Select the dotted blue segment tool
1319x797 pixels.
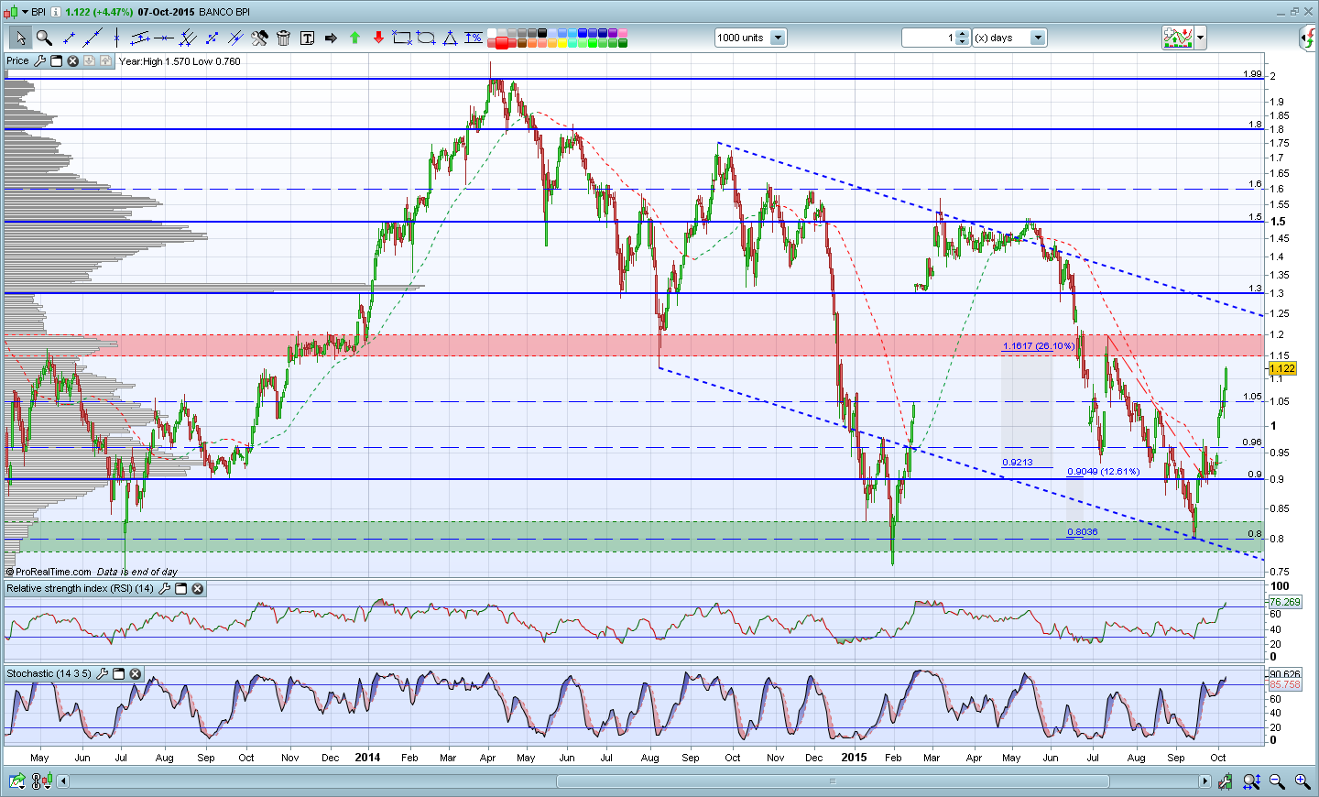coord(212,38)
